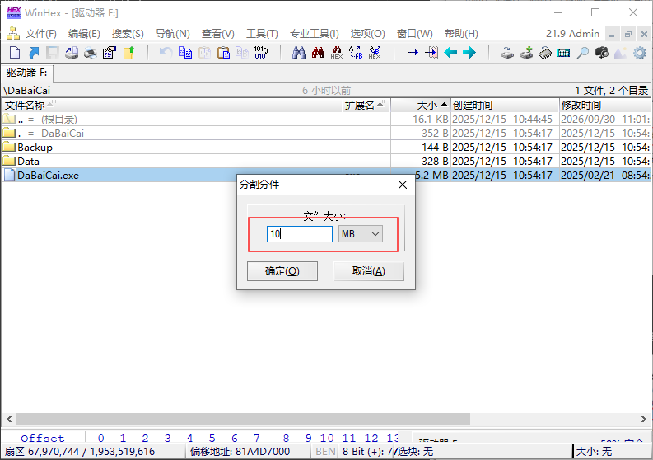Close the 分割分件 dialog
The width and height of the screenshot is (653, 460).
(403, 185)
